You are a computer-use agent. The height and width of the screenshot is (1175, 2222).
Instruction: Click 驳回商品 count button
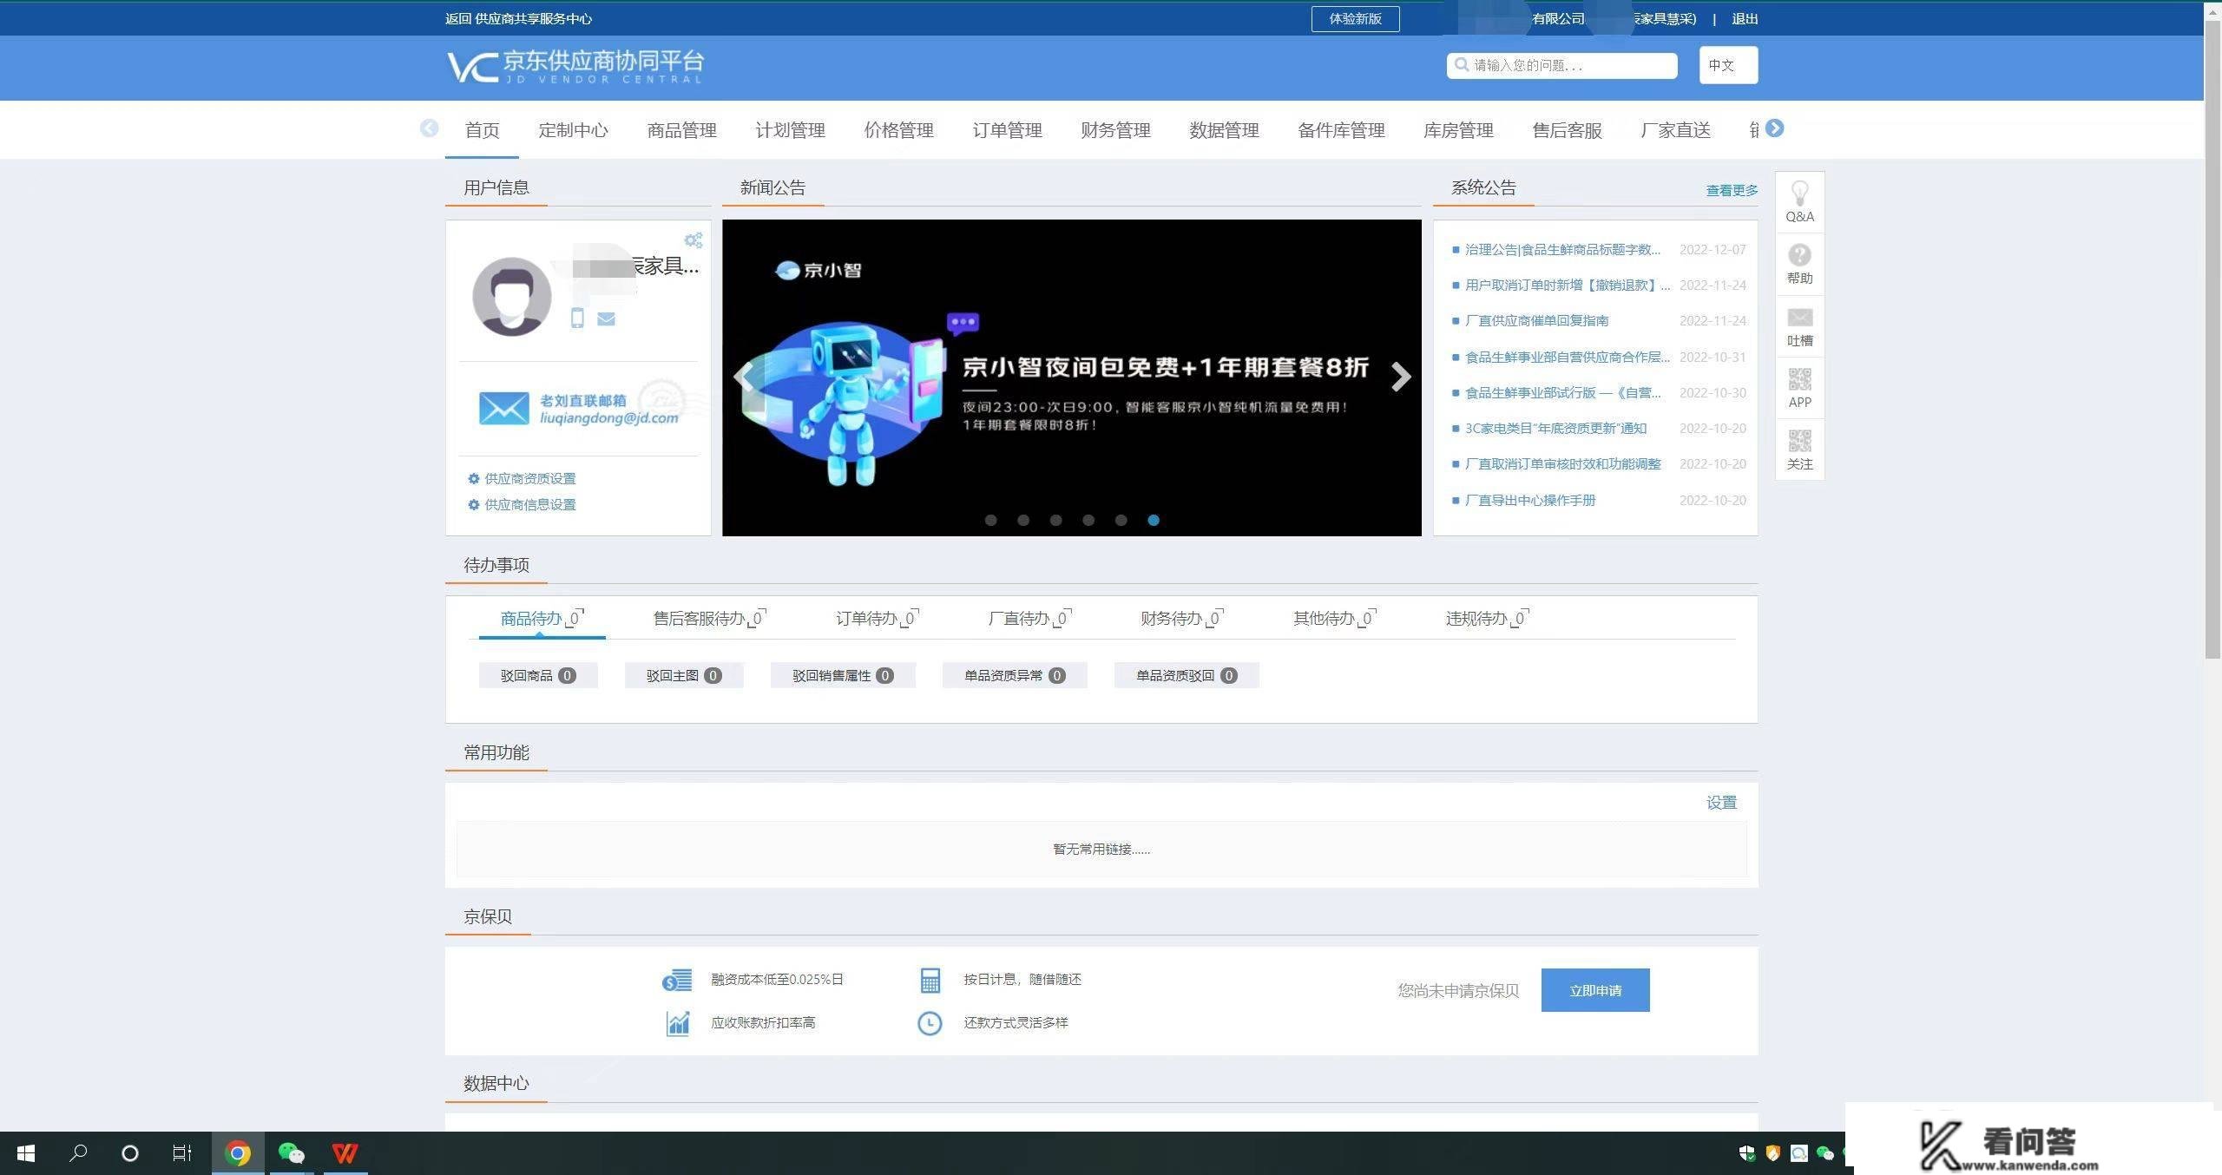tap(538, 675)
